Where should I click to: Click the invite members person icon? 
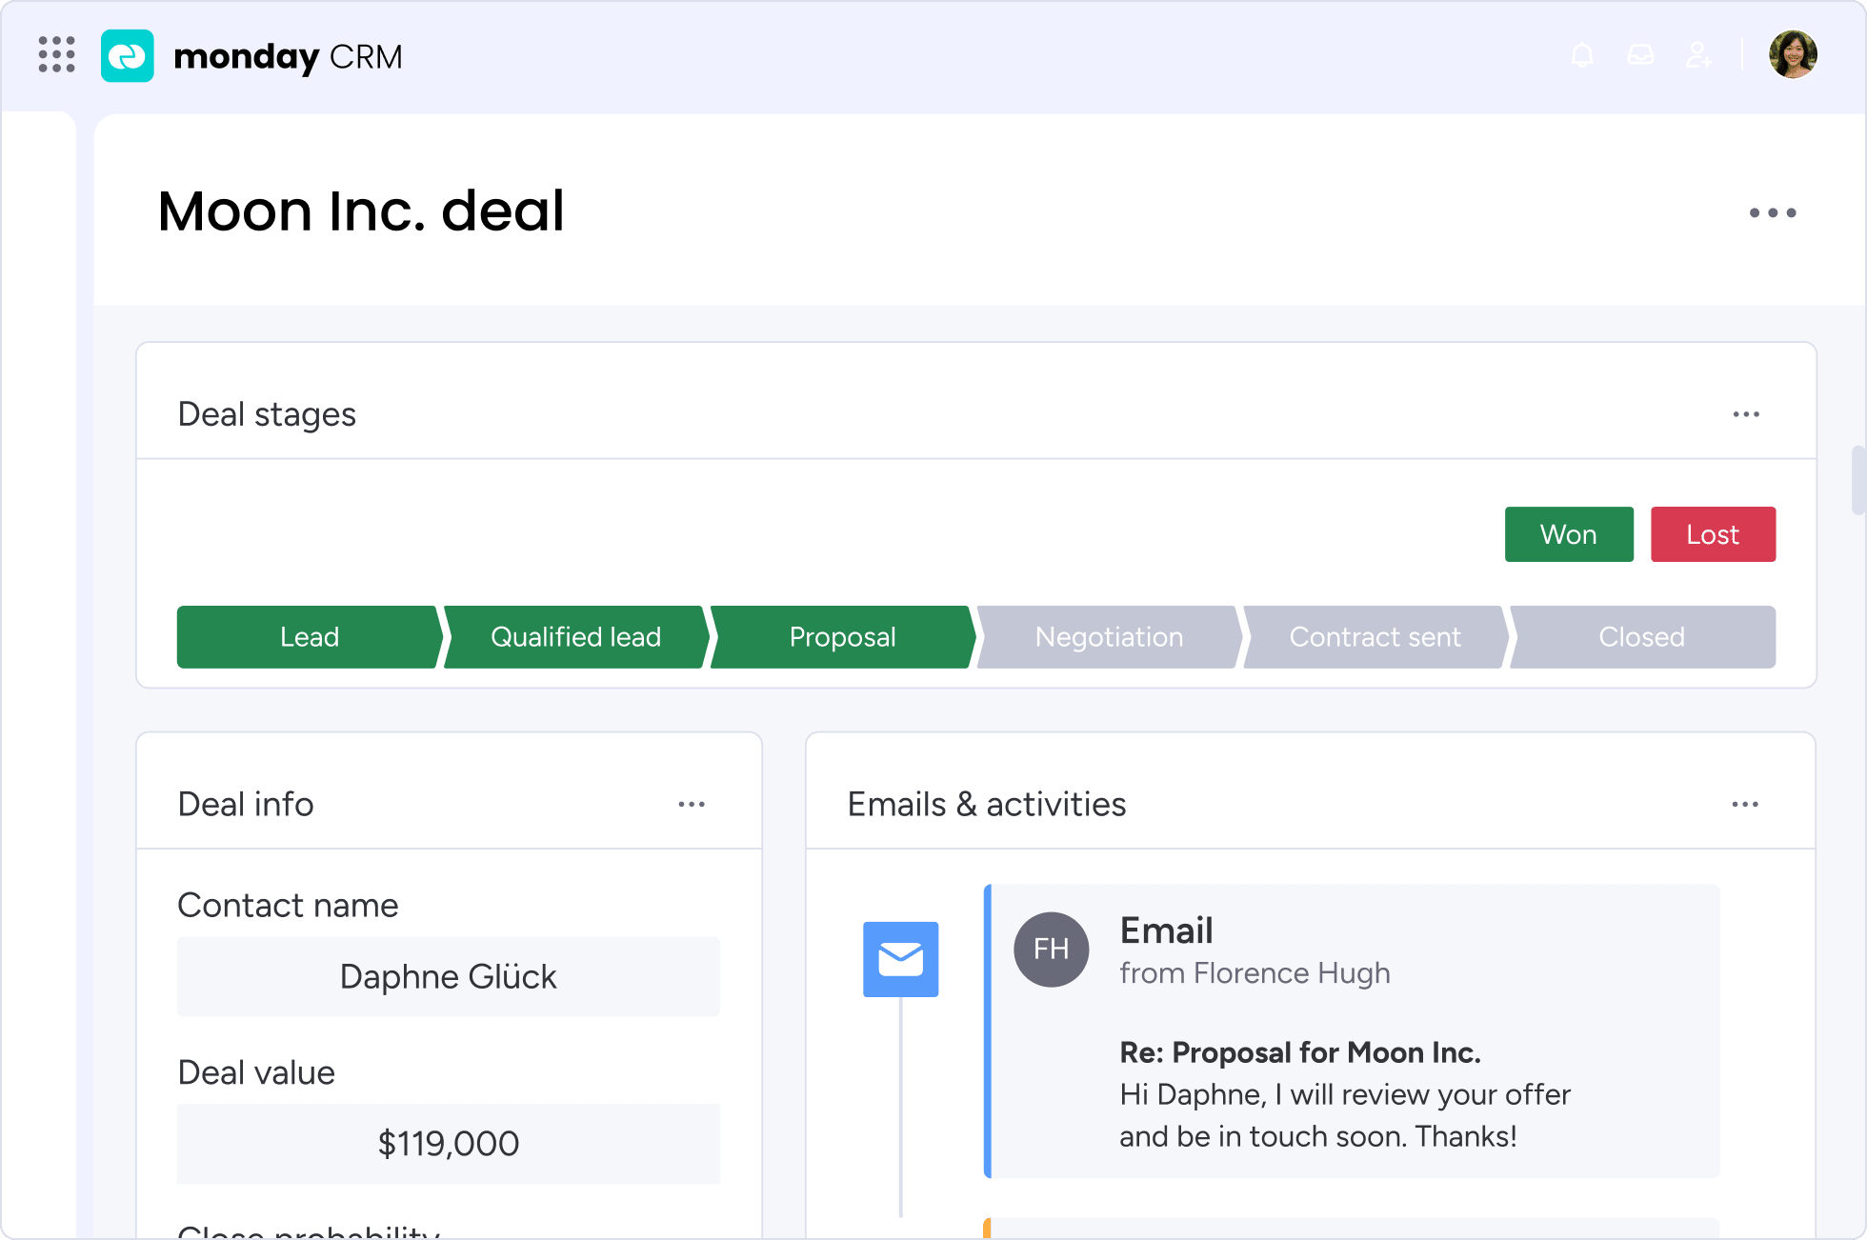coord(1698,55)
